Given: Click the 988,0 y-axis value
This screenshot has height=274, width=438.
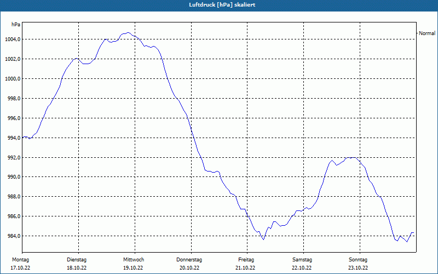Looking at the screenshot, I should [x=14, y=197].
